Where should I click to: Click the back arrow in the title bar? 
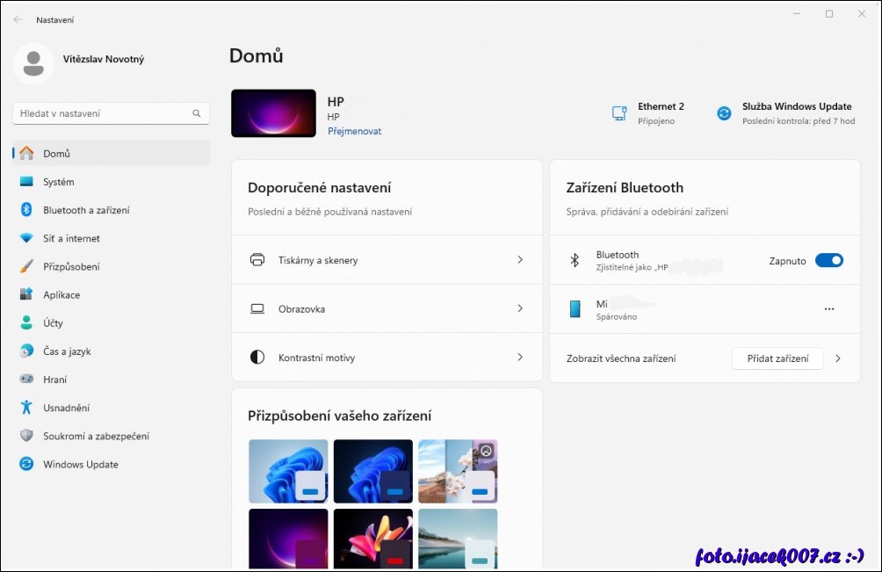tap(18, 18)
